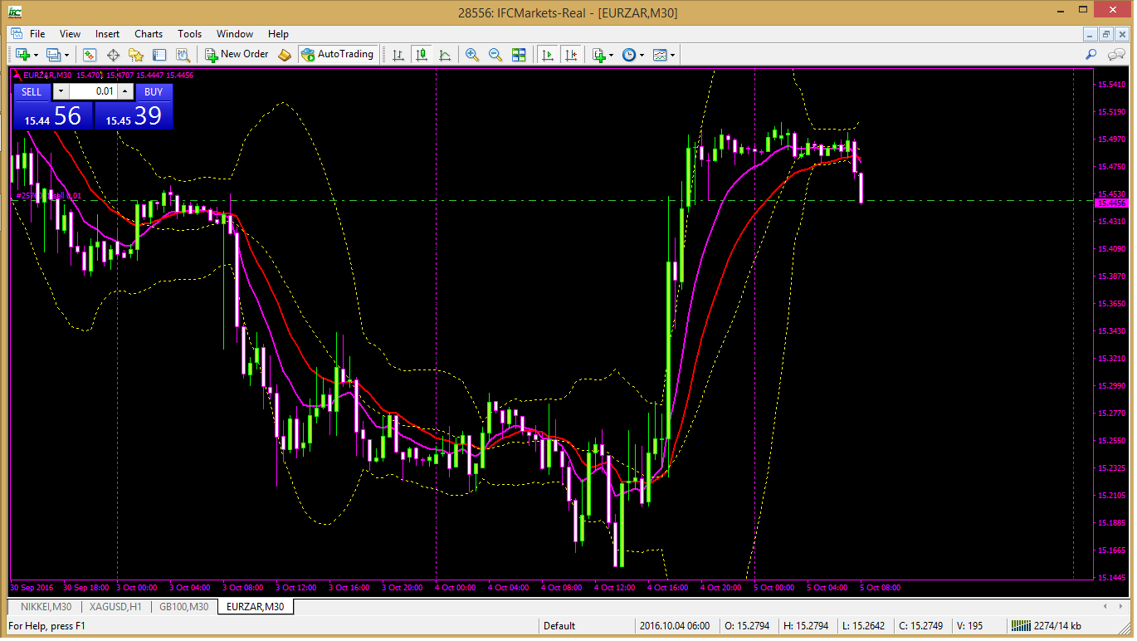Click the BUY one-click trading button
The width and height of the screenshot is (1137, 641).
click(154, 92)
